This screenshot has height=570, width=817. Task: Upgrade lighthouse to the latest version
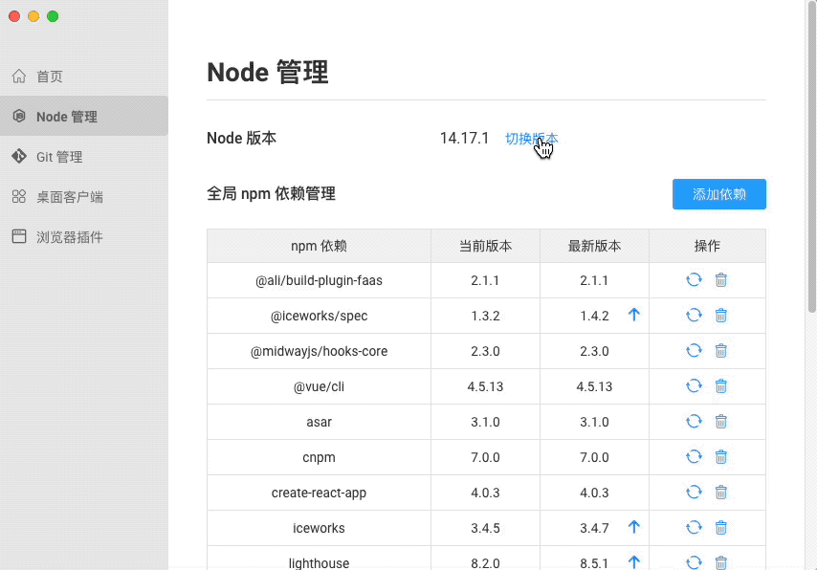click(x=633, y=561)
